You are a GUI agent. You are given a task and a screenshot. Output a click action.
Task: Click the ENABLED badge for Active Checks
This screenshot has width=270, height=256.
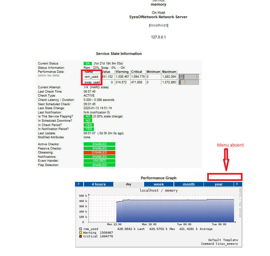(99, 144)
